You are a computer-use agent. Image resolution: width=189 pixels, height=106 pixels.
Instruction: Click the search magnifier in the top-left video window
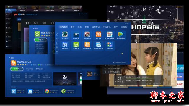(81, 7)
